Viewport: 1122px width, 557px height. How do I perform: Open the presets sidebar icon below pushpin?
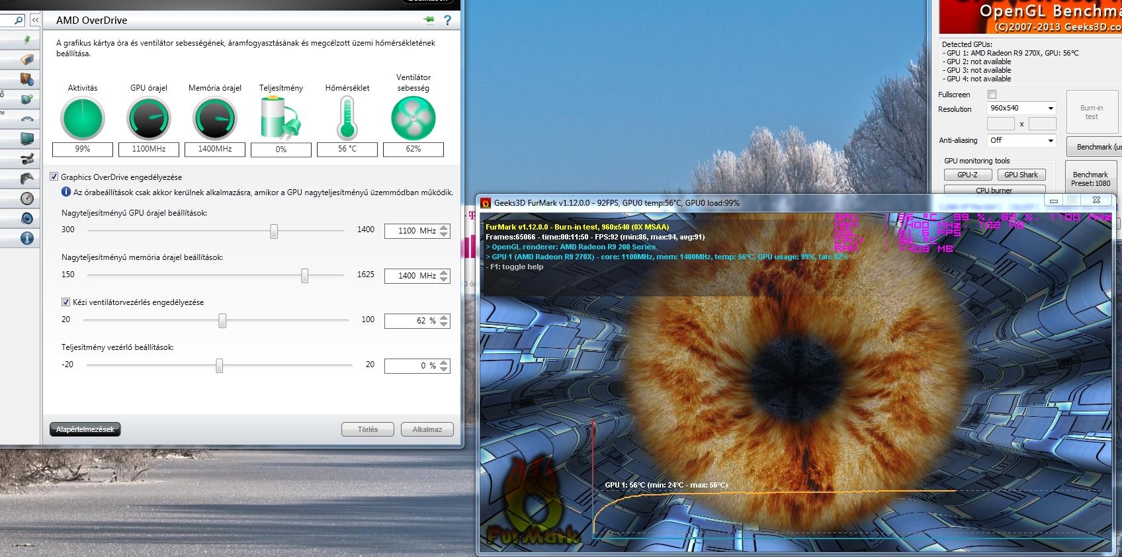coord(26,60)
